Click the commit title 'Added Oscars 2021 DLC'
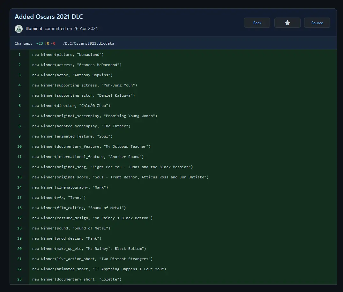 tap(49, 17)
